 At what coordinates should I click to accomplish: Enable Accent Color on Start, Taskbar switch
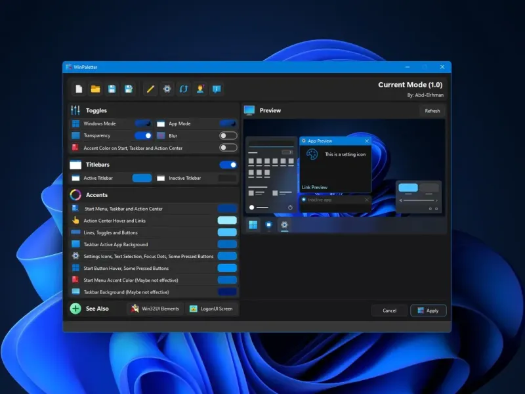tap(228, 147)
